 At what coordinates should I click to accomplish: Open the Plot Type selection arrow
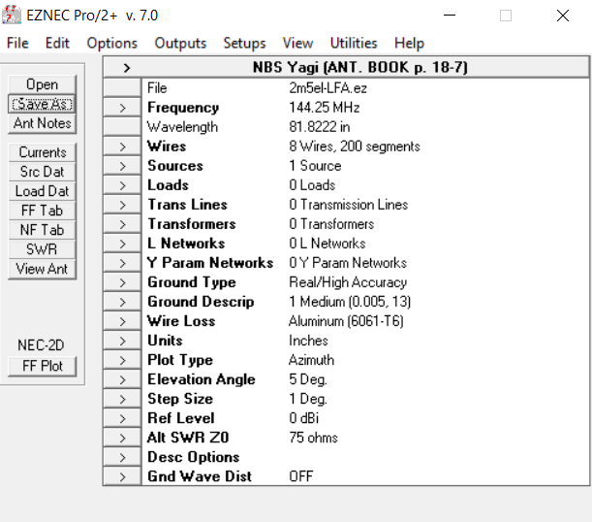(x=122, y=360)
